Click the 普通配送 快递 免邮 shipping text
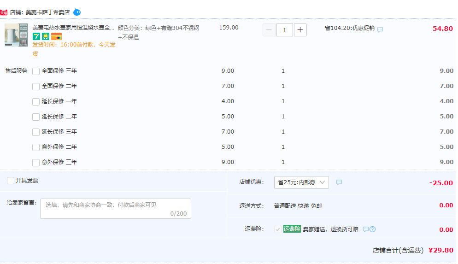 pos(298,206)
